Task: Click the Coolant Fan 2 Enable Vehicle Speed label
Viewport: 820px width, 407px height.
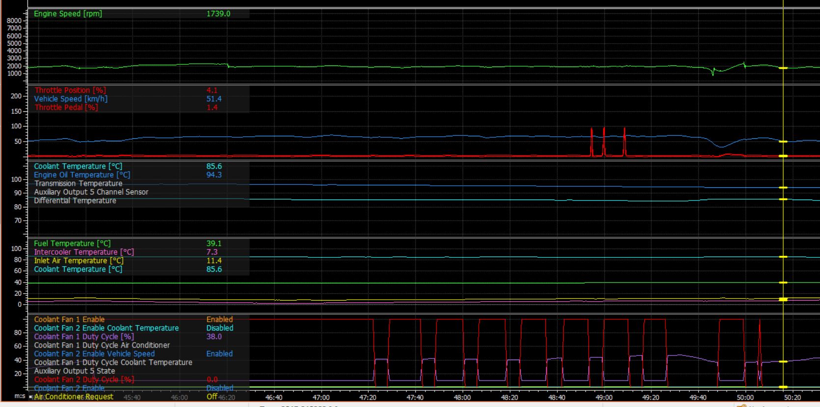Action: pyautogui.click(x=94, y=354)
